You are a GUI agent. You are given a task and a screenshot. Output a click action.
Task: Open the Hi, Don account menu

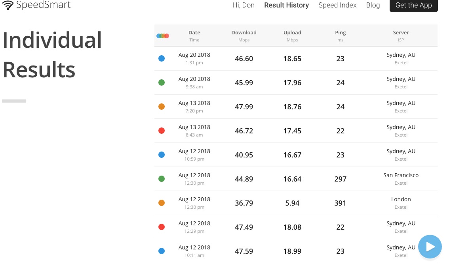coord(243,5)
